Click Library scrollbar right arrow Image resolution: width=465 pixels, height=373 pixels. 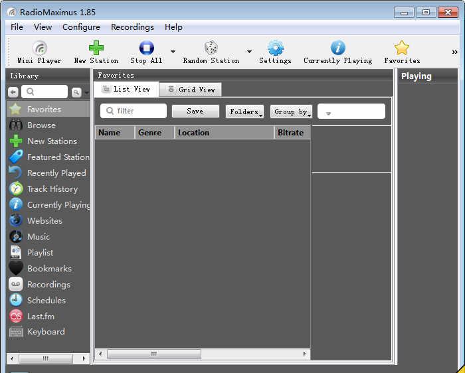click(84, 358)
